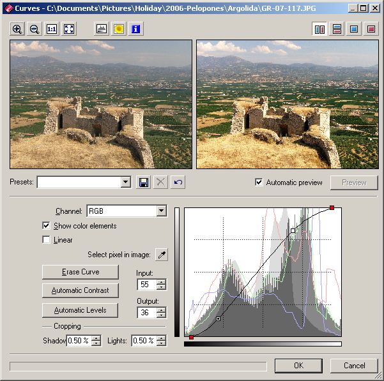Image resolution: width=384 pixels, height=381 pixels.
Task: Click the undo arrow next to presets
Action: click(178, 183)
